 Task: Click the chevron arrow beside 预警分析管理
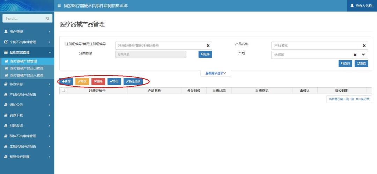[50, 157]
